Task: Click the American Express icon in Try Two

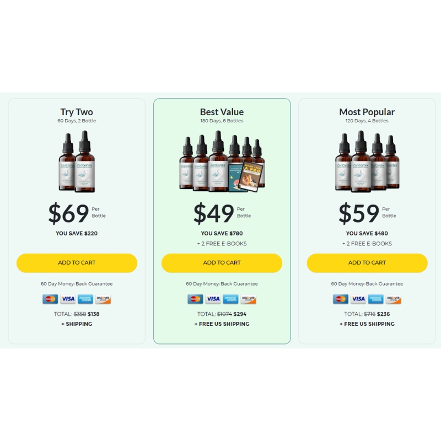Action: pyautogui.click(x=85, y=299)
